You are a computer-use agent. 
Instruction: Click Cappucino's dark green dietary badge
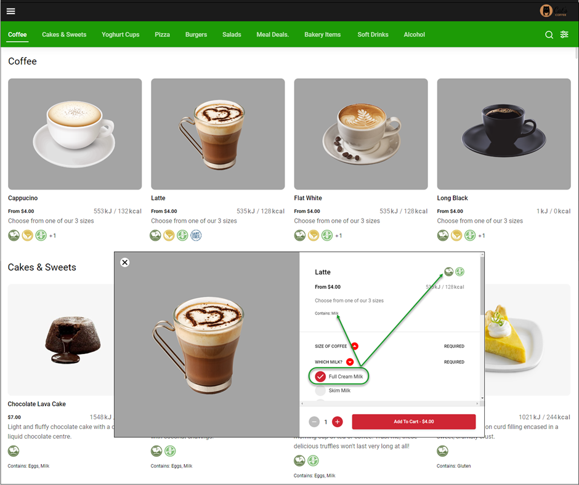[x=14, y=235]
